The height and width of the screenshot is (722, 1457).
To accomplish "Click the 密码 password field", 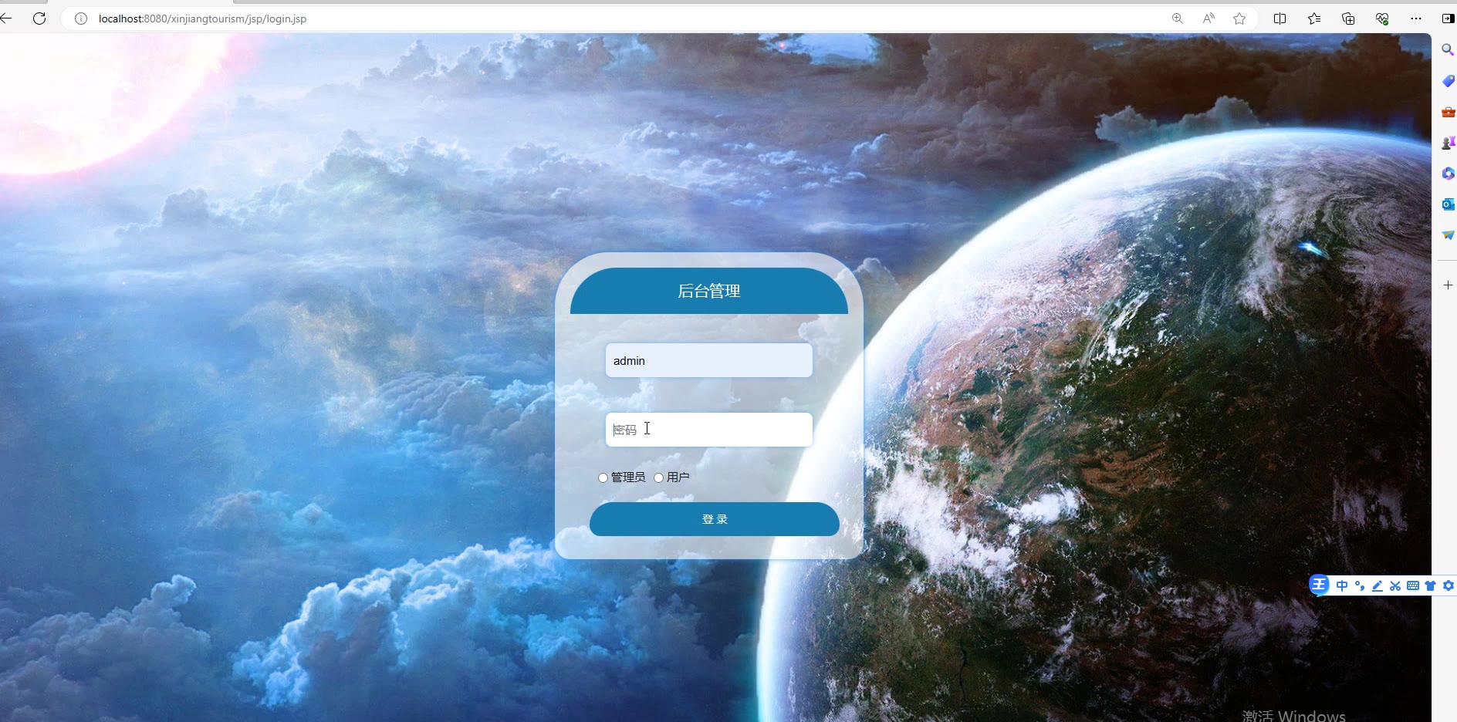I will [709, 430].
